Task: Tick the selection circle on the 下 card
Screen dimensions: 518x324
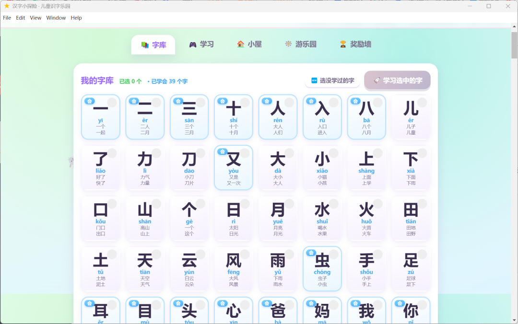Action: point(422,153)
